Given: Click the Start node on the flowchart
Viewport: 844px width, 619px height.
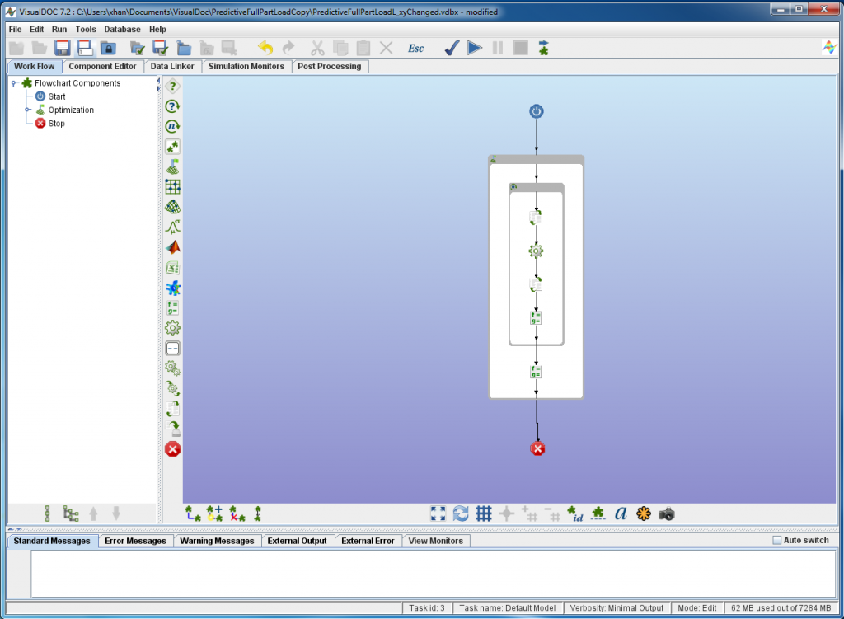Looking at the screenshot, I should click(536, 111).
